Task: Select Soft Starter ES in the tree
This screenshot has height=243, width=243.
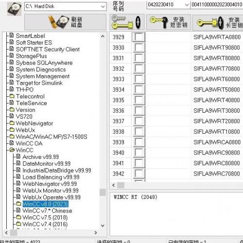Action: tap(34, 43)
